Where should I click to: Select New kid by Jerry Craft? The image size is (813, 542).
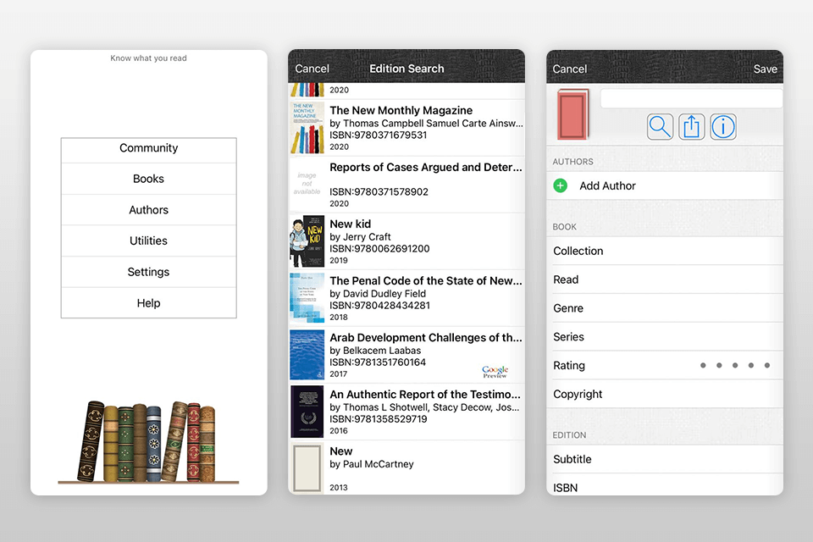[x=406, y=241]
